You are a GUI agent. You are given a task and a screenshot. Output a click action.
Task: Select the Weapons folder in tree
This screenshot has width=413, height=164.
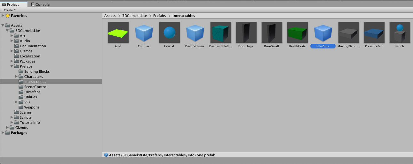point(32,107)
